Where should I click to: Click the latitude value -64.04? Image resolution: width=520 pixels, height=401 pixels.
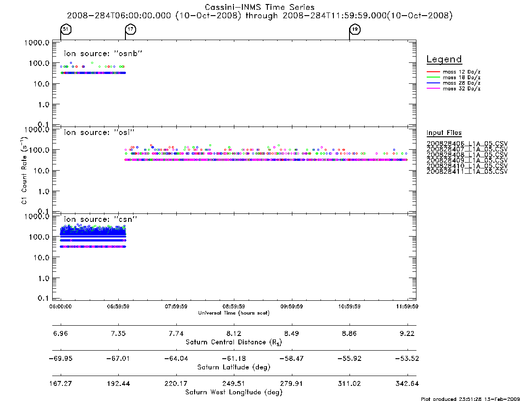click(x=176, y=359)
